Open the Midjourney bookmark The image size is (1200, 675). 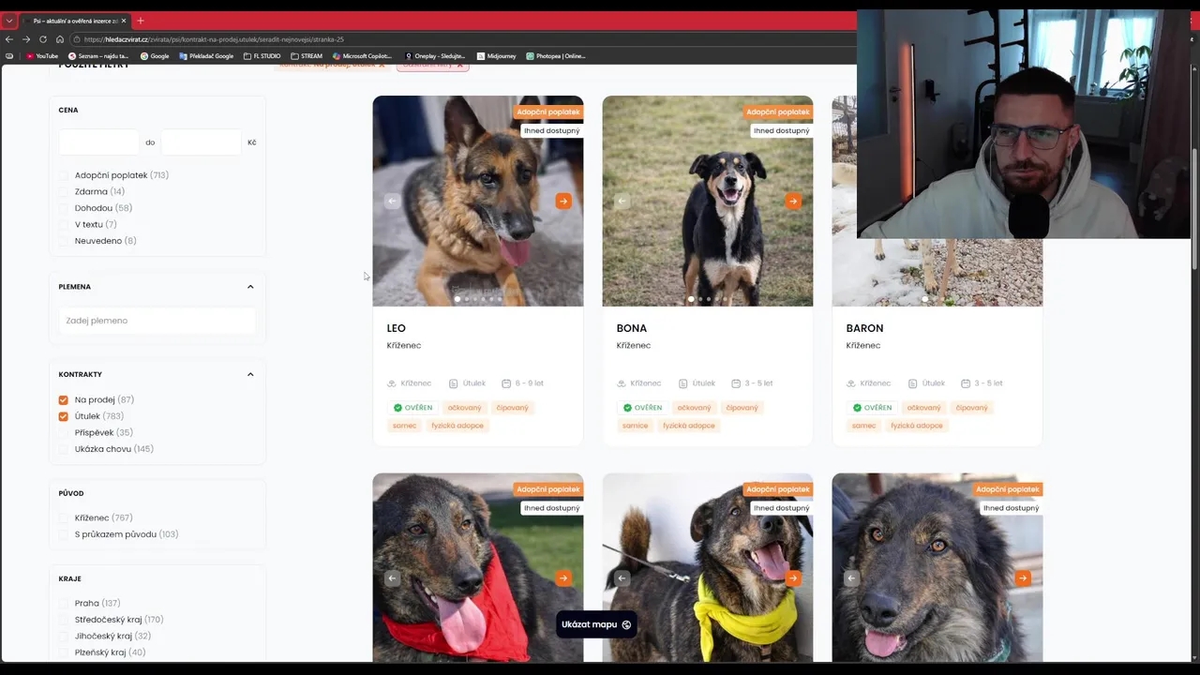[x=496, y=56]
